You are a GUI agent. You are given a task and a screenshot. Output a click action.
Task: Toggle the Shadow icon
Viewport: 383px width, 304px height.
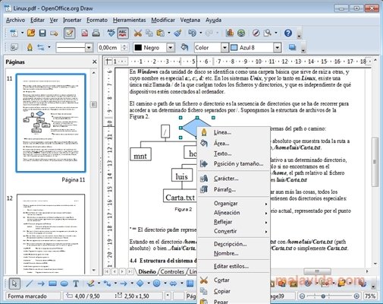pos(292,47)
